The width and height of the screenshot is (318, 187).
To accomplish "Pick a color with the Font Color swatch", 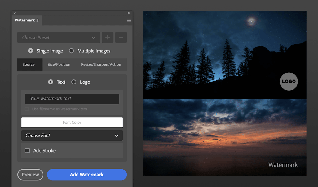I will pyautogui.click(x=72, y=122).
